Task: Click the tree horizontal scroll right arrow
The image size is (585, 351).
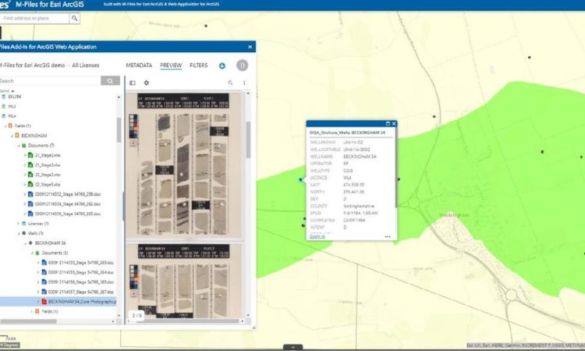Action: (x=113, y=321)
